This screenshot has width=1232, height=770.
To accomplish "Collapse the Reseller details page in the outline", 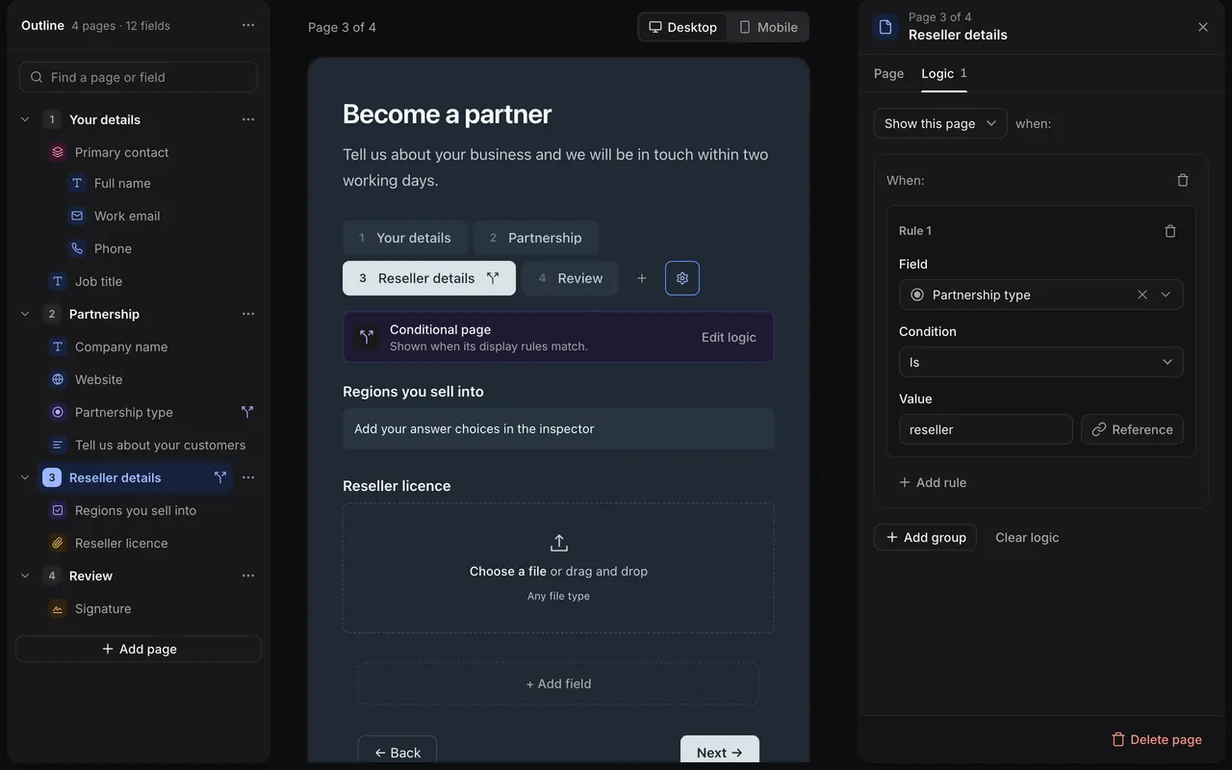I will pos(25,477).
